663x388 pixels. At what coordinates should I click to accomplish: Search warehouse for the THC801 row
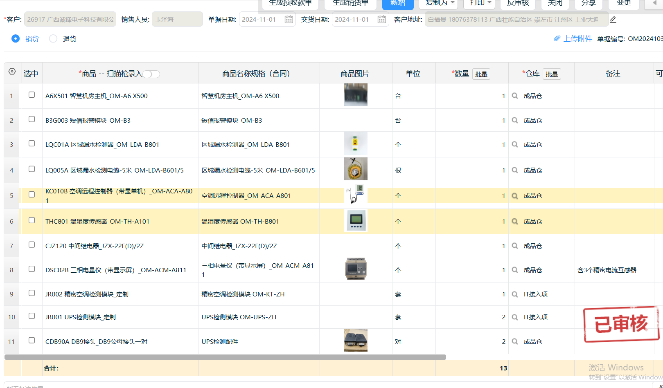(515, 221)
